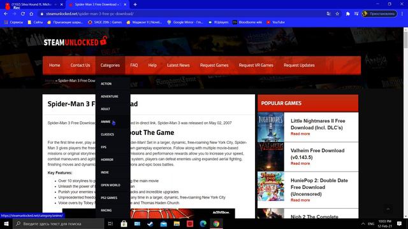Open the Chrome three-dot menu
The height and width of the screenshot is (229, 408).
(402, 14)
